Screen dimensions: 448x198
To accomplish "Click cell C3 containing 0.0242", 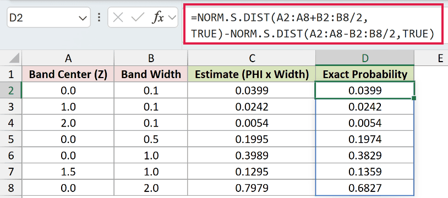I will click(x=252, y=107).
